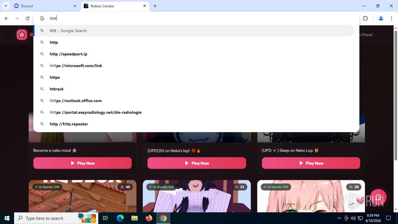Choose the portal.easyradiology.net suggestion
Screen dimensions: 398x224
pyautogui.click(x=194, y=112)
